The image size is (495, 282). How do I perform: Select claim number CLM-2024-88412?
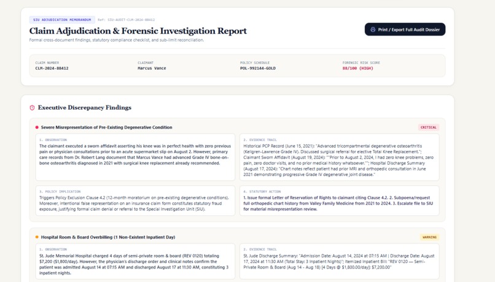(52, 68)
